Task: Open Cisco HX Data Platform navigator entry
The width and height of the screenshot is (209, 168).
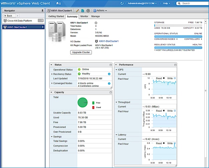Action: point(23,21)
